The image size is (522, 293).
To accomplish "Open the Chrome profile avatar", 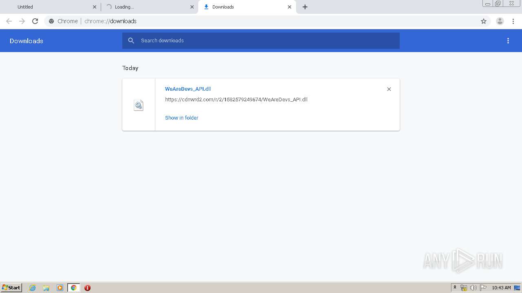I will point(500,21).
